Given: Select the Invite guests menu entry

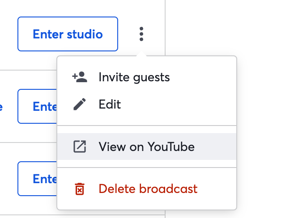Looking at the screenshot, I should pyautogui.click(x=147, y=77).
